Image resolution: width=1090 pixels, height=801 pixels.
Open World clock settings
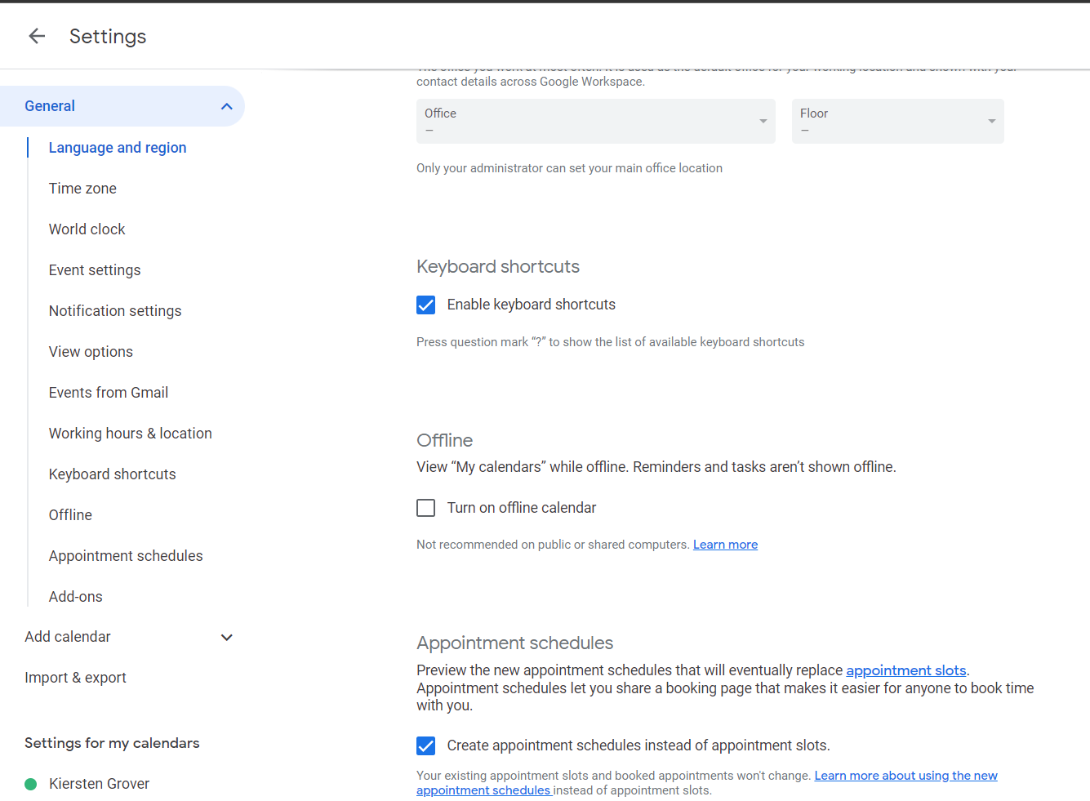coord(87,229)
